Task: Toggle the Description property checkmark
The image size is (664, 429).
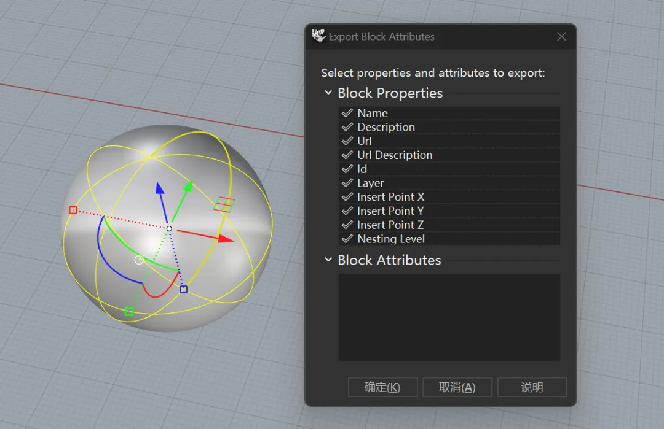Action: pyautogui.click(x=347, y=127)
